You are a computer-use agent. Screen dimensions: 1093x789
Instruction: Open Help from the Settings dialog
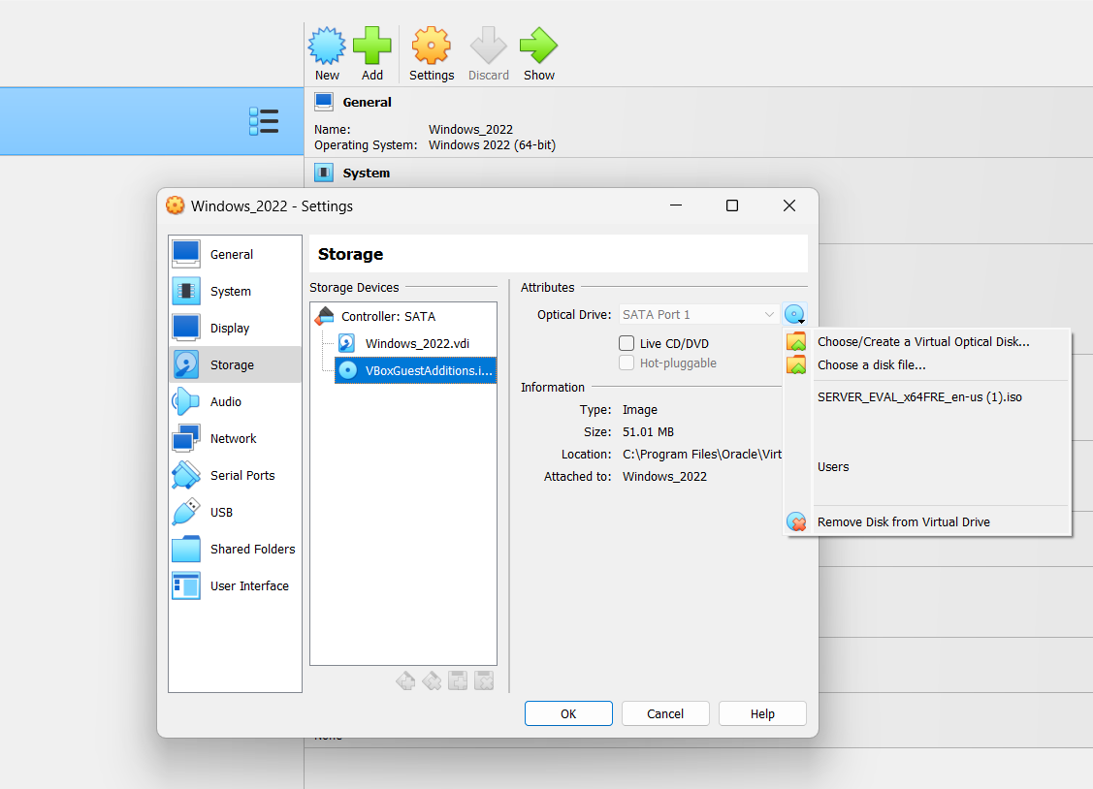(x=762, y=713)
